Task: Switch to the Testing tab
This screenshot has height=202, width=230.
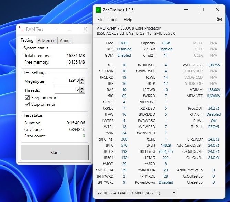Action: (x=27, y=40)
